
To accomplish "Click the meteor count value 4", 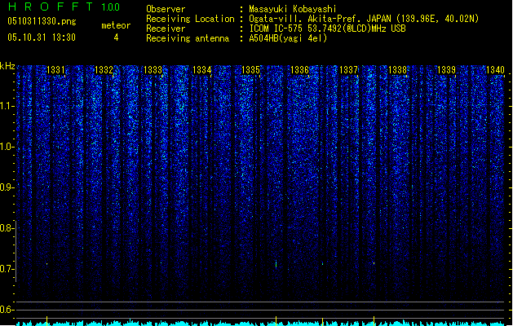I will pos(116,37).
